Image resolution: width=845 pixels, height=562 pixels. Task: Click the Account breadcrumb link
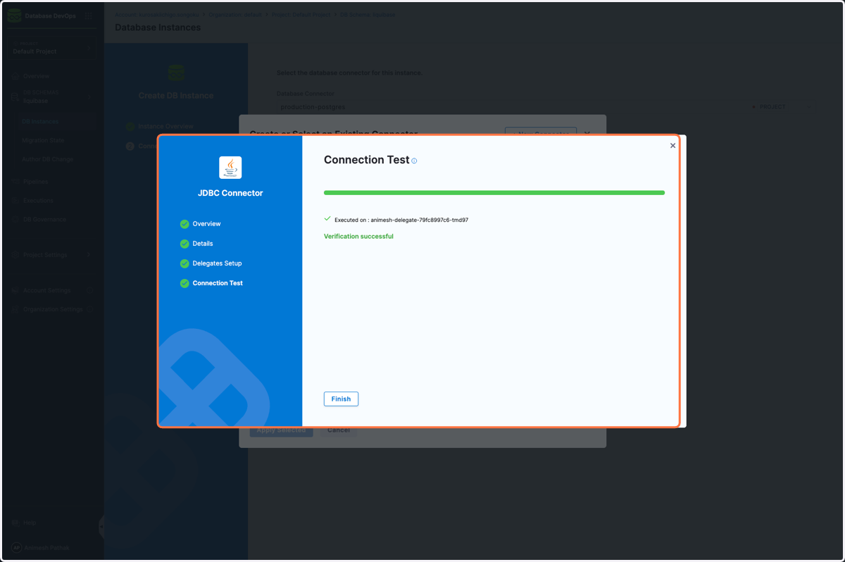point(158,15)
